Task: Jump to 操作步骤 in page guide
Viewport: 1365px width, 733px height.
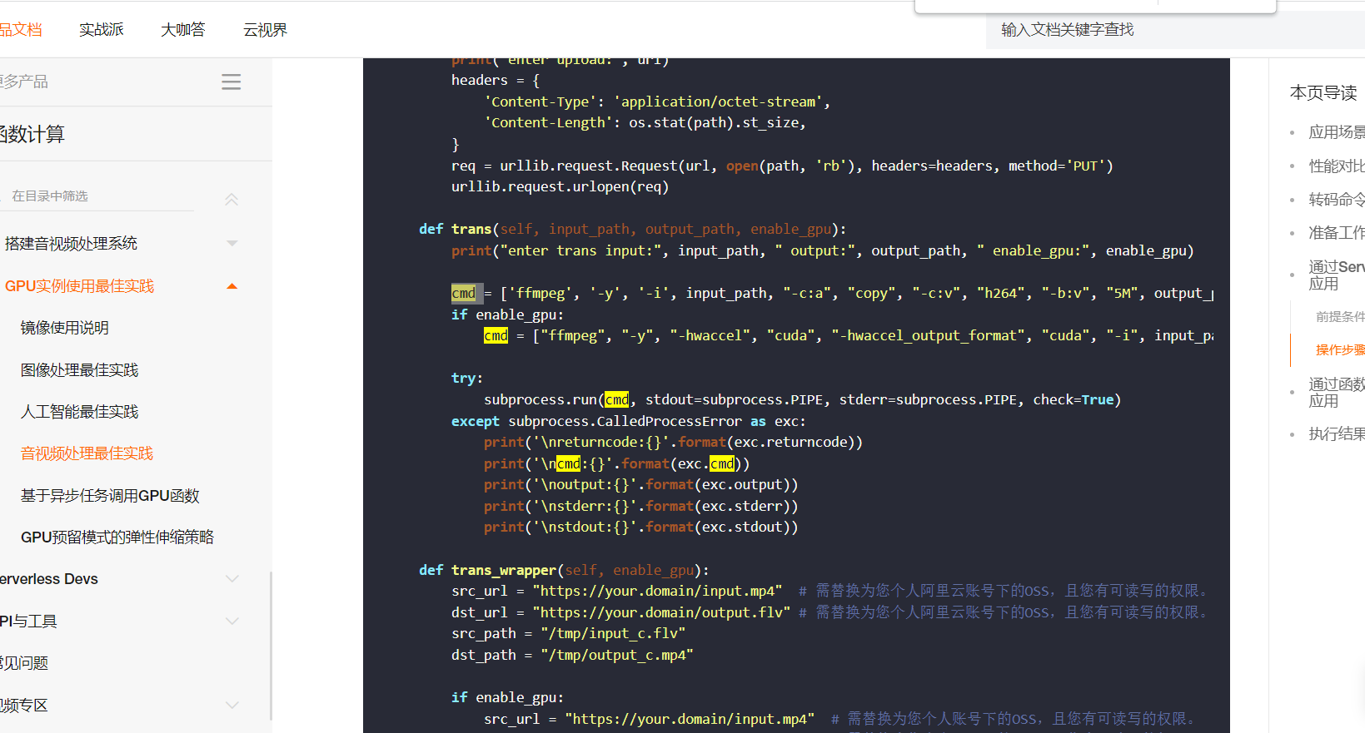Action: tap(1340, 350)
